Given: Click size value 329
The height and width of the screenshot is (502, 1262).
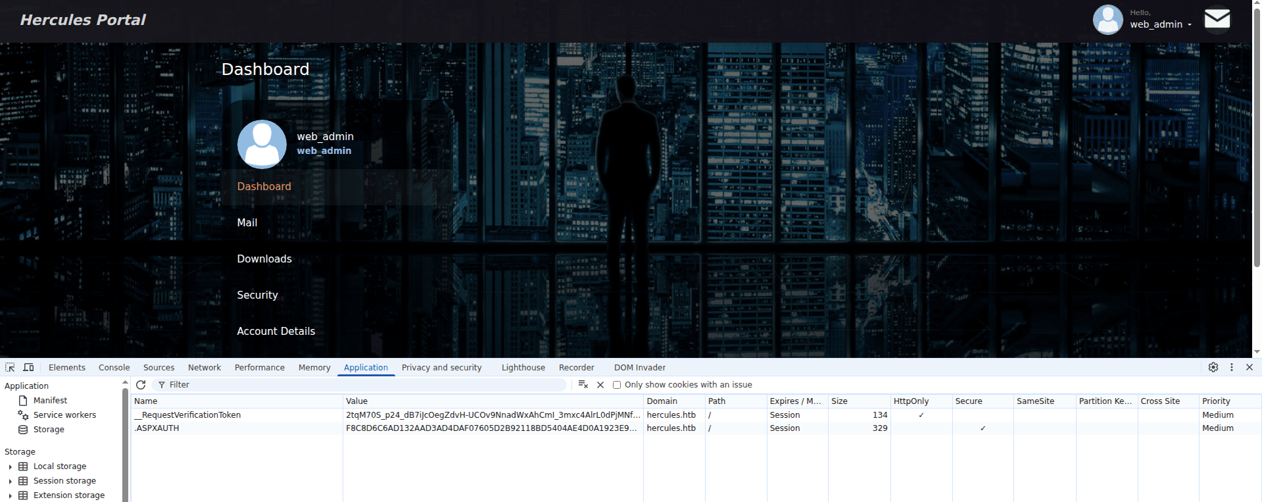Looking at the screenshot, I should [x=880, y=428].
